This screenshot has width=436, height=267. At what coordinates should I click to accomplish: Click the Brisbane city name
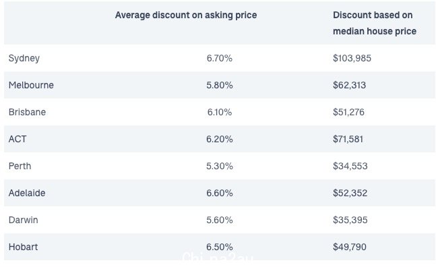[27, 112]
